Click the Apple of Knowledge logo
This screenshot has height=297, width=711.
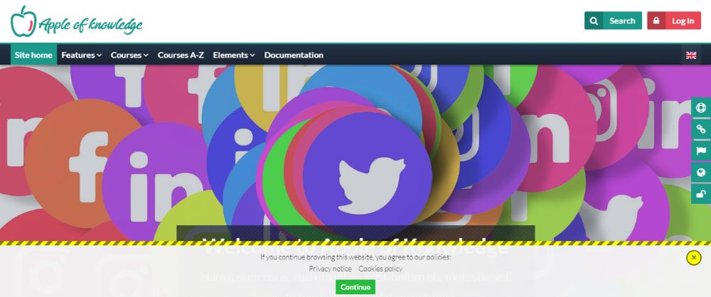pyautogui.click(x=76, y=22)
